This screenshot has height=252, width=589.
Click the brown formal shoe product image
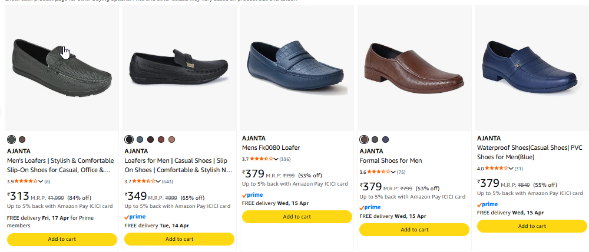pos(414,68)
